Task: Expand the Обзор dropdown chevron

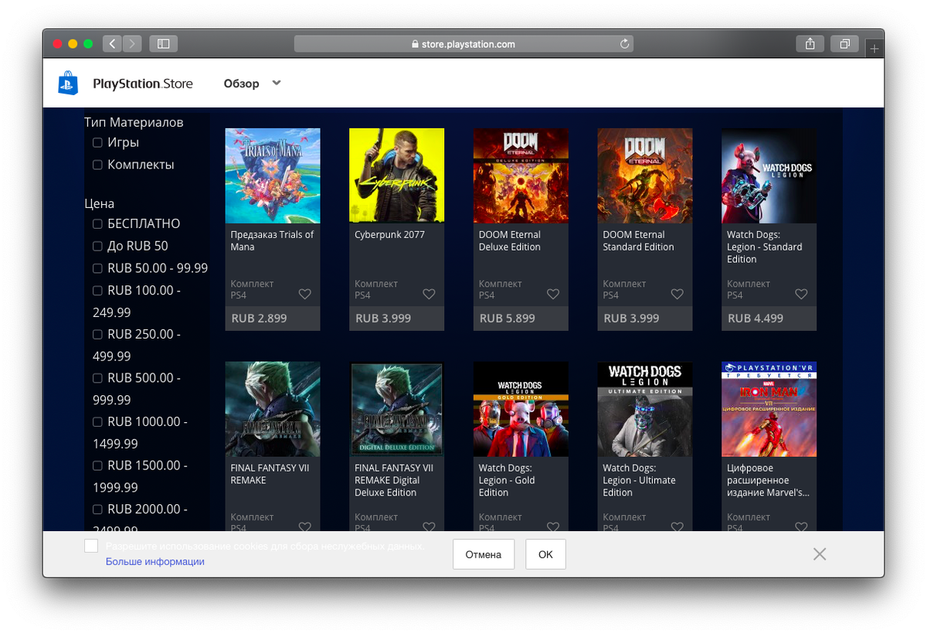Action: point(277,83)
